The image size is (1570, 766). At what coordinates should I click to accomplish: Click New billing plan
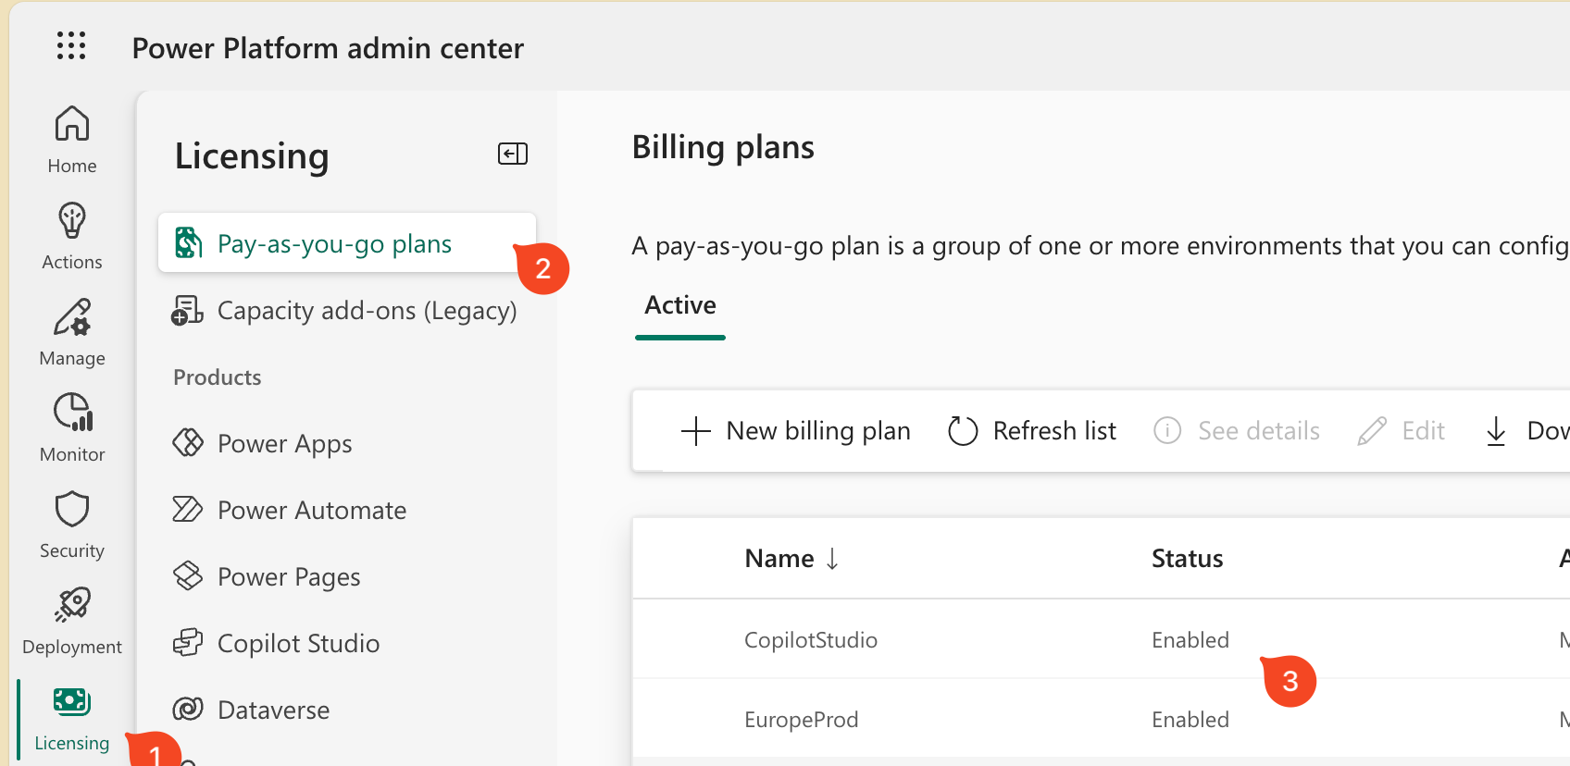(x=796, y=431)
